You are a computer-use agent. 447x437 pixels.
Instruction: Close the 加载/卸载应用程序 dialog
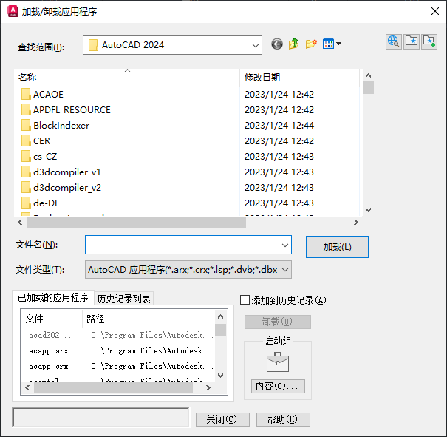[434, 11]
